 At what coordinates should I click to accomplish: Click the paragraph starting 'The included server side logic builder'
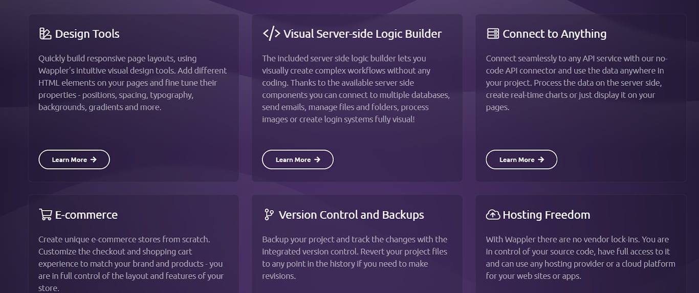coord(356,89)
